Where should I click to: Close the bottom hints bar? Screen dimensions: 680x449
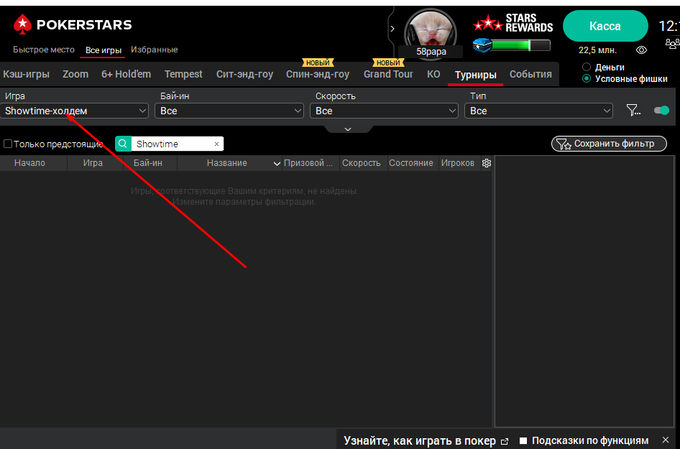(x=666, y=440)
